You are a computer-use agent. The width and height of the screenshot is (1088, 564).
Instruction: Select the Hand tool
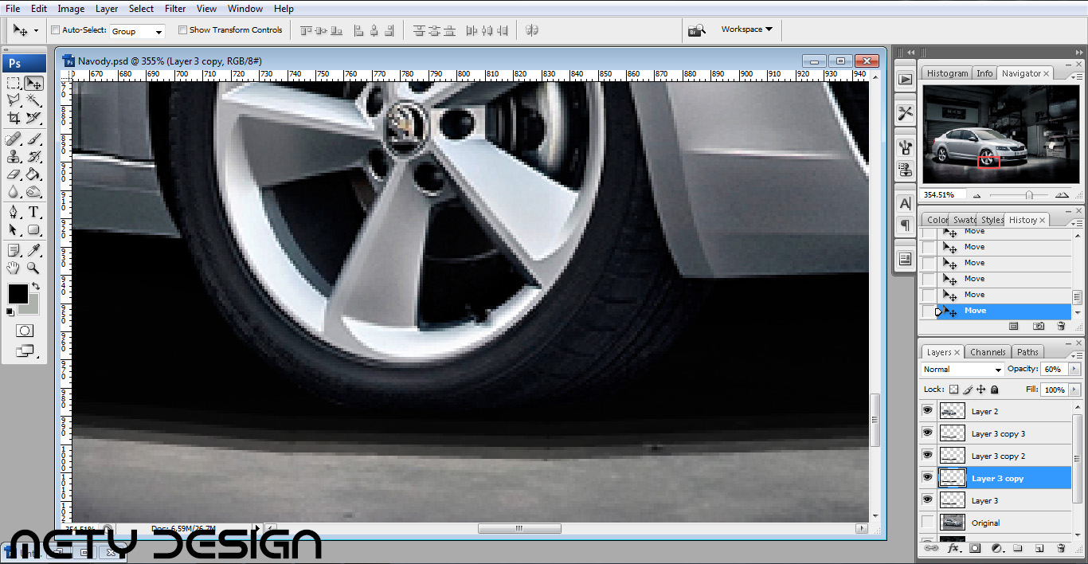[x=14, y=268]
